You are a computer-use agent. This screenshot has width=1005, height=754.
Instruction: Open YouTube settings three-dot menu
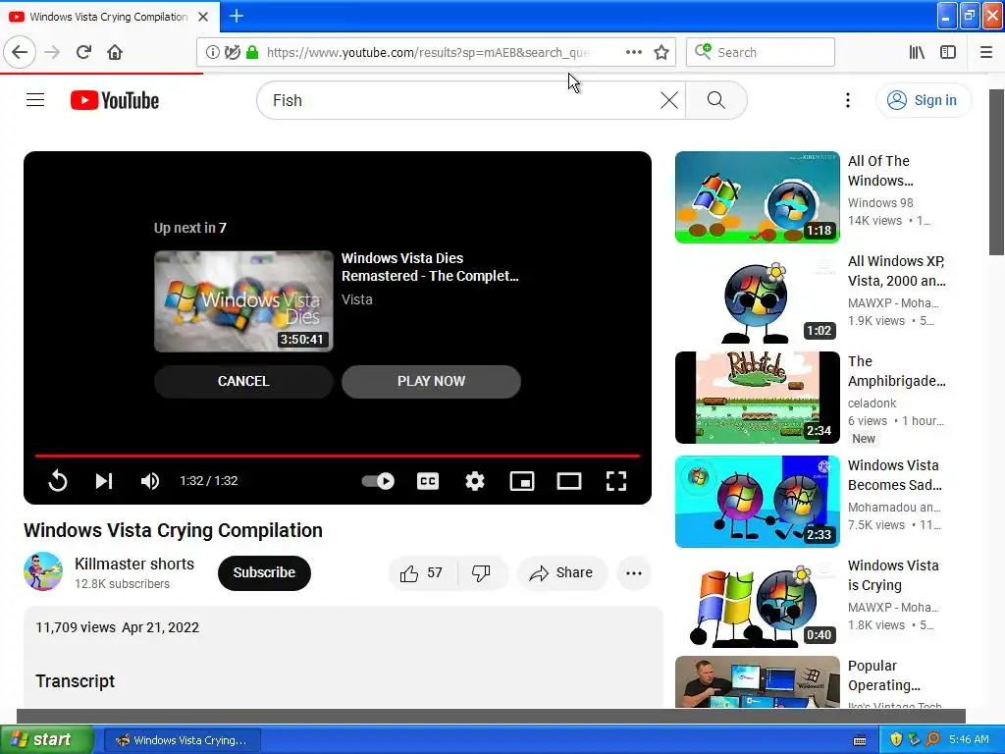tap(847, 100)
